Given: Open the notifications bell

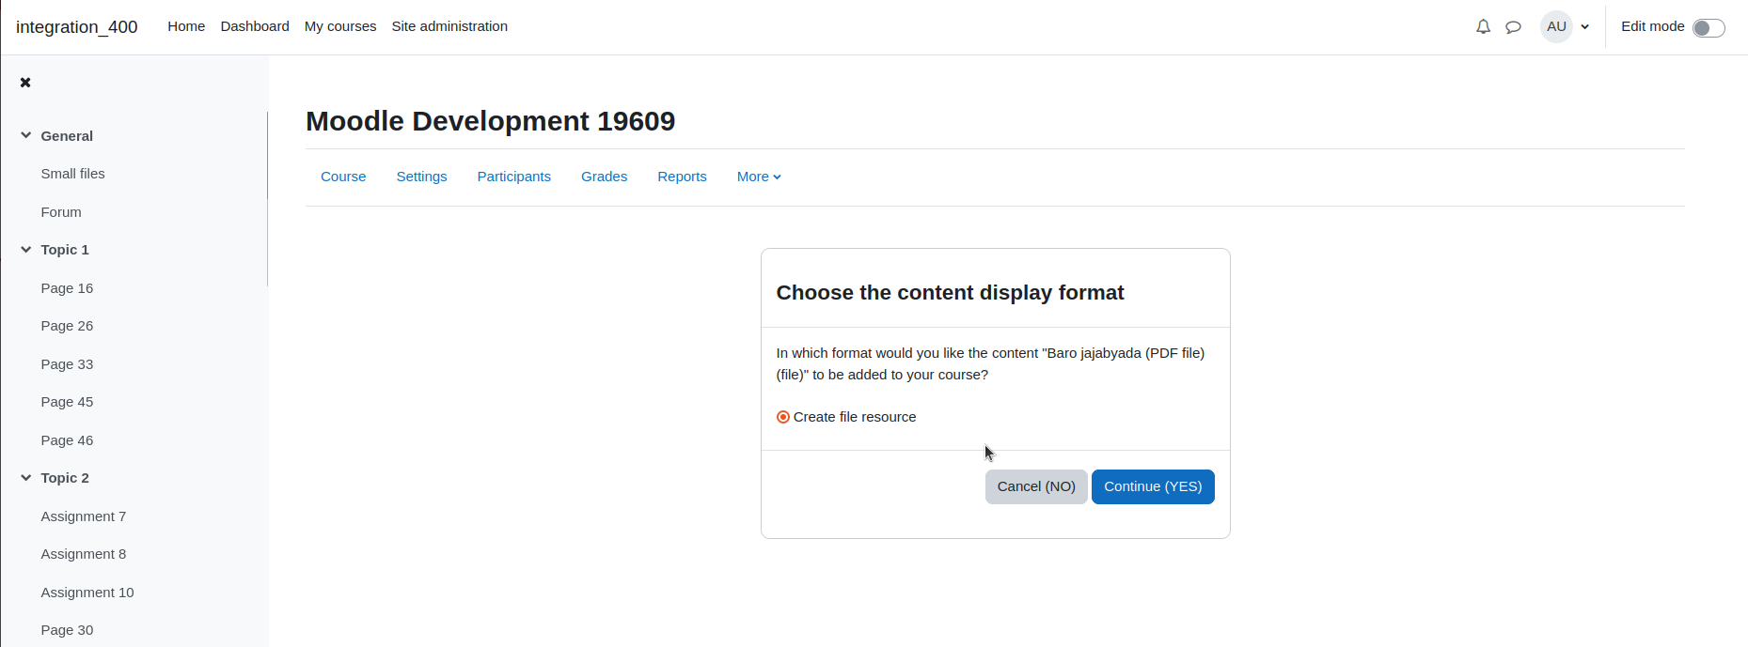Looking at the screenshot, I should (x=1483, y=27).
